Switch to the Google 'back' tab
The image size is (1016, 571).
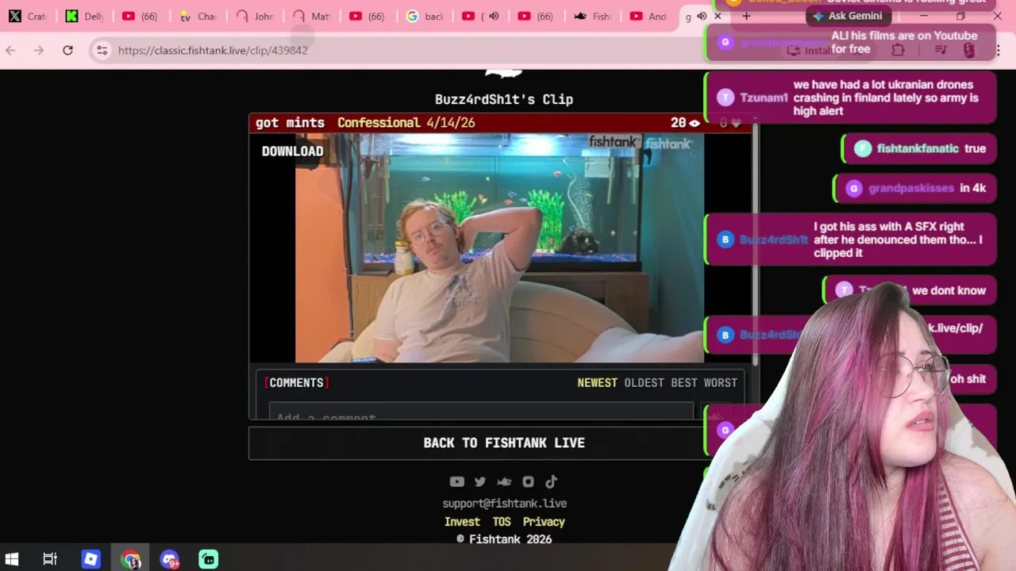tap(425, 16)
